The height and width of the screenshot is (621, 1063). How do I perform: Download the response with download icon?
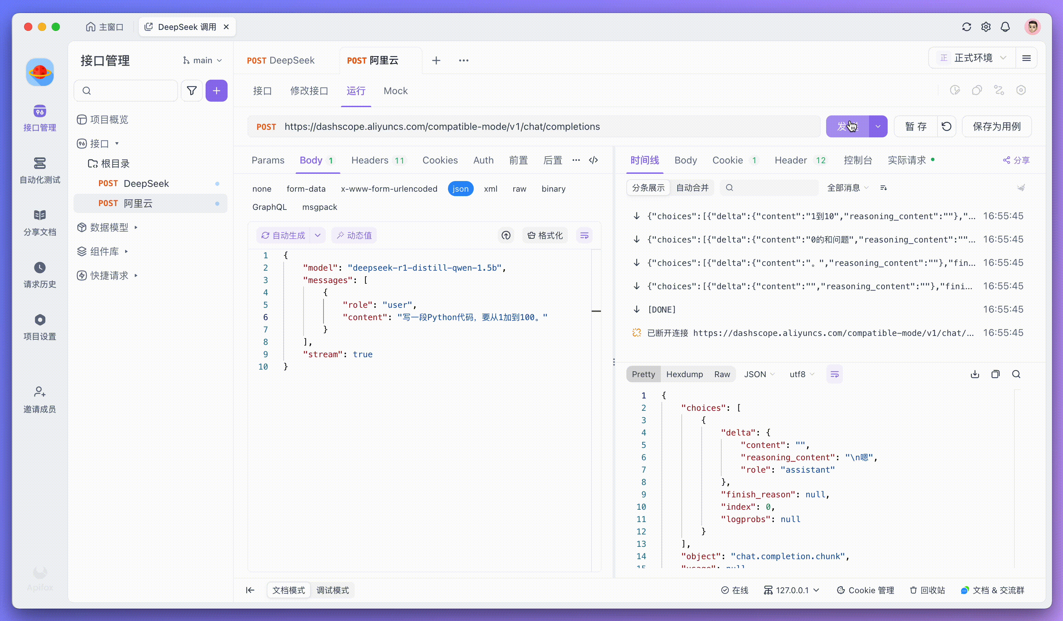point(974,374)
